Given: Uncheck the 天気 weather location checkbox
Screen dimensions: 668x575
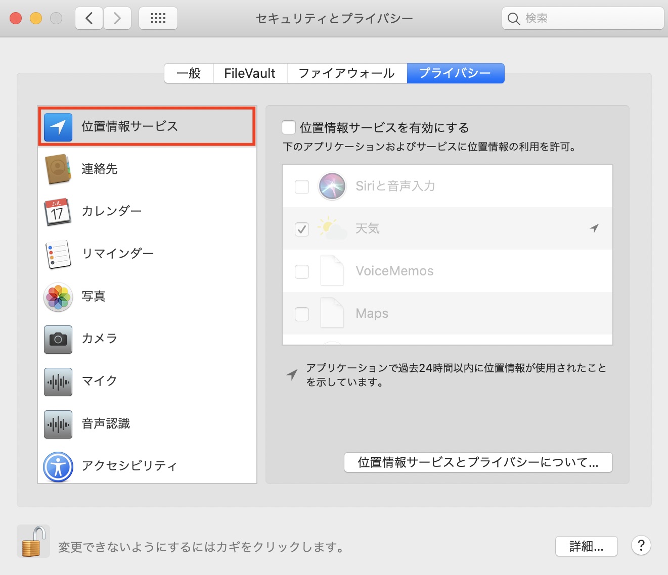Looking at the screenshot, I should 302,229.
